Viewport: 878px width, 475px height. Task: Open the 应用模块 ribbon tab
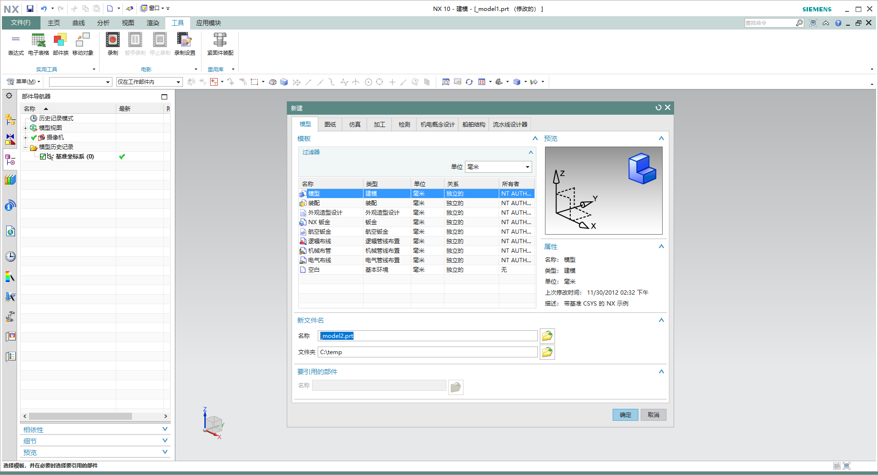[x=209, y=23]
